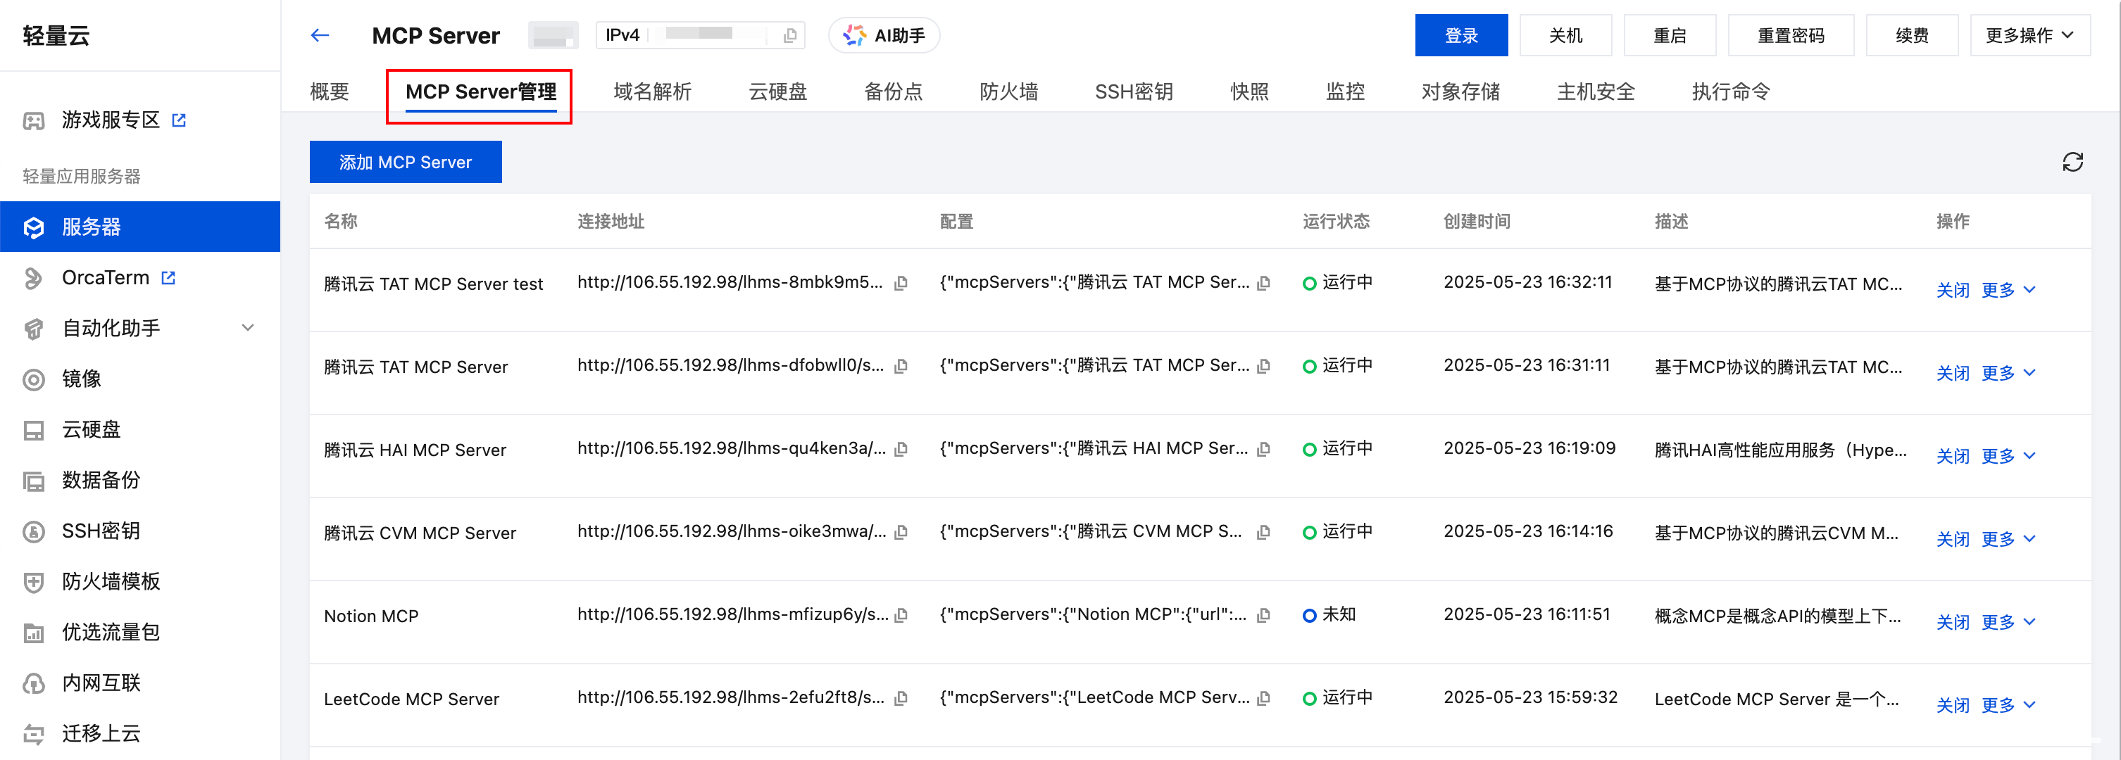This screenshot has height=760, width=2121.
Task: Open the AI助手 assistant
Action: 884,35
